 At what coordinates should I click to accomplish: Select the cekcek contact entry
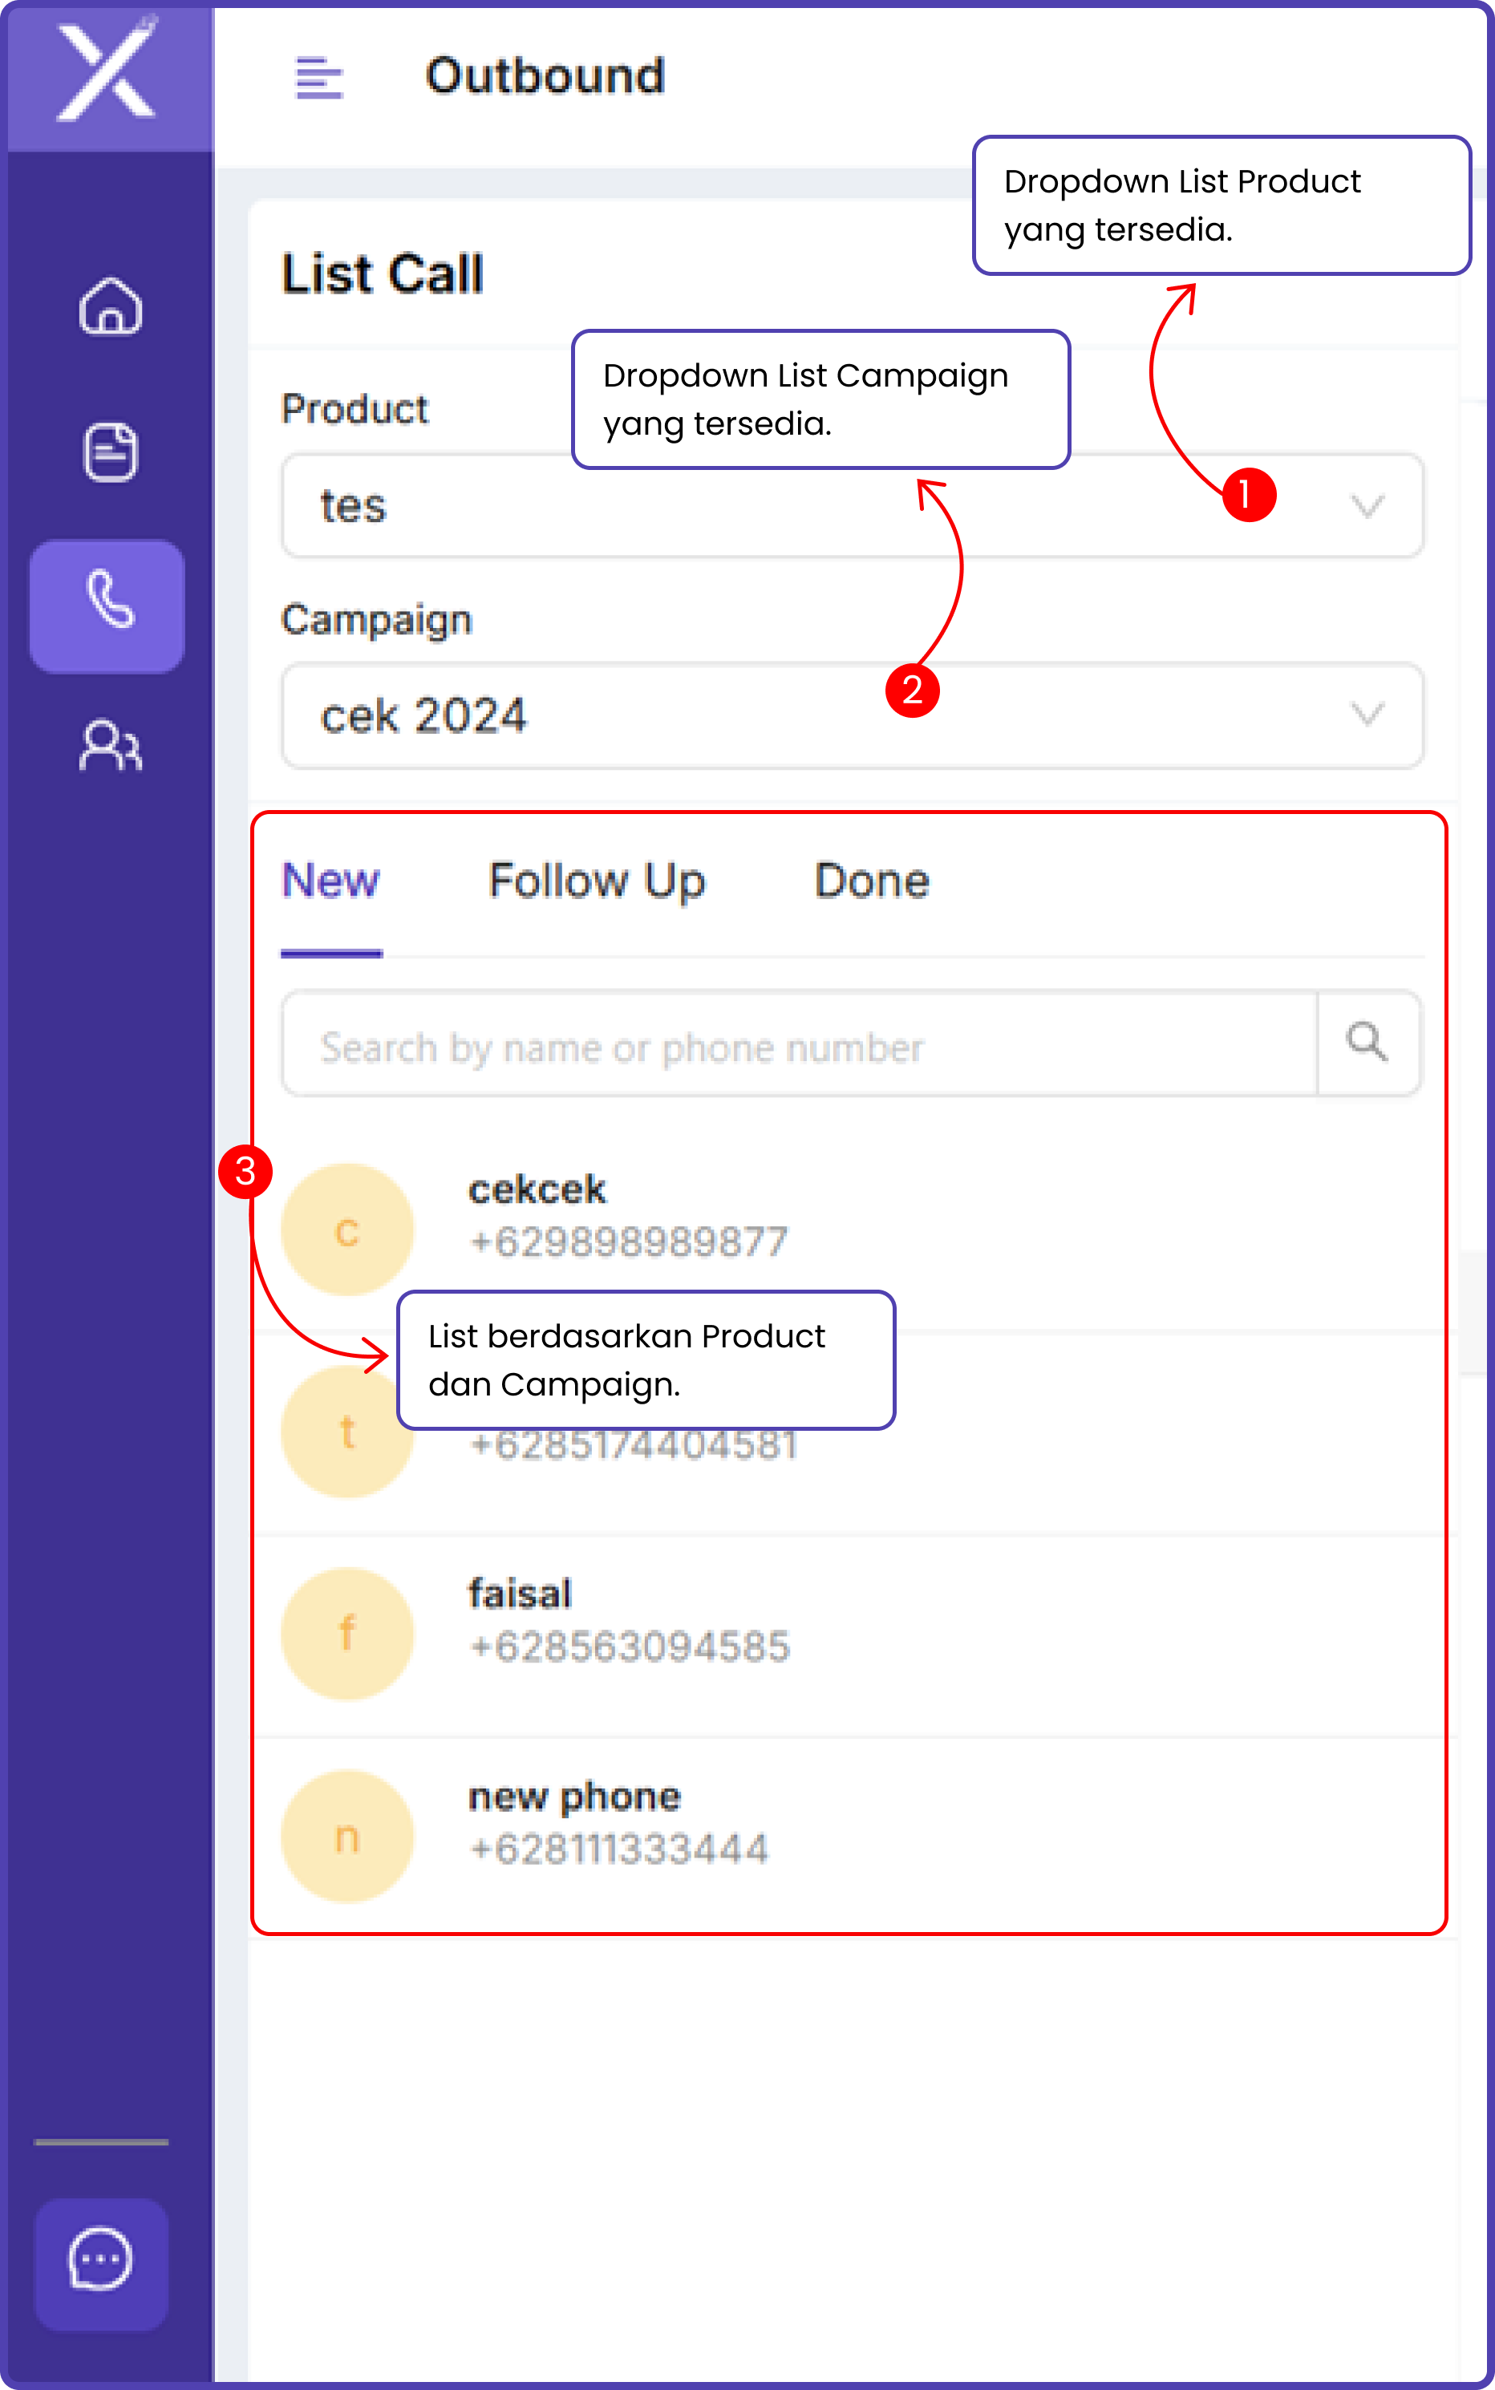pos(629,1216)
